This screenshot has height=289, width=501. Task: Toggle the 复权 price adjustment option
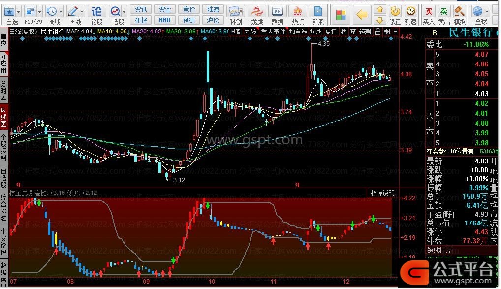pos(331,32)
